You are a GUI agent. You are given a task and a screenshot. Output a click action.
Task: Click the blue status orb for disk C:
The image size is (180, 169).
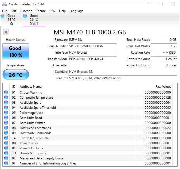(2, 16)
